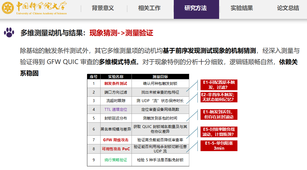Click row number 4 in the table
307x170 pixels.
click(94, 109)
